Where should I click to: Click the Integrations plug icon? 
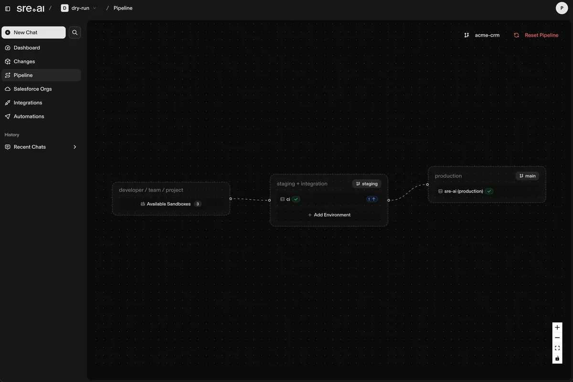pos(8,103)
